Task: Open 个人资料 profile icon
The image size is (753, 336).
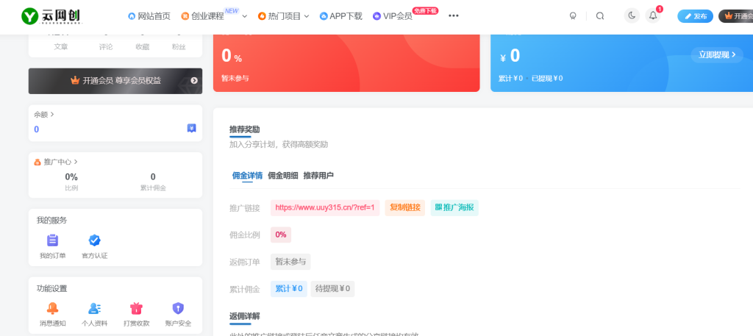Action: click(95, 308)
